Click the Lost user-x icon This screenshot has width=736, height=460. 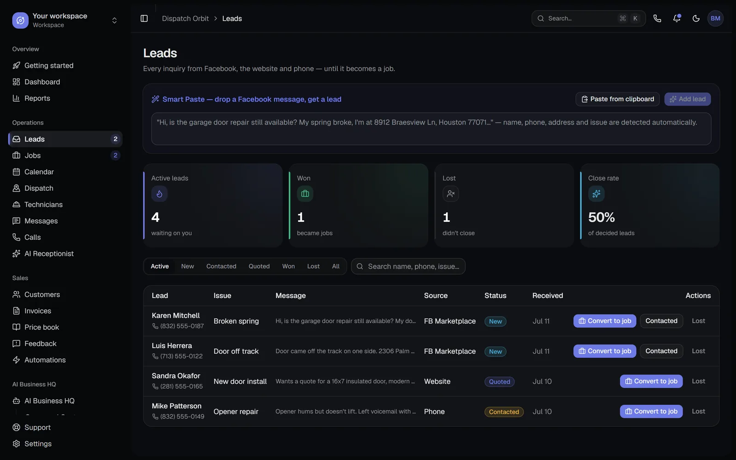tap(451, 194)
